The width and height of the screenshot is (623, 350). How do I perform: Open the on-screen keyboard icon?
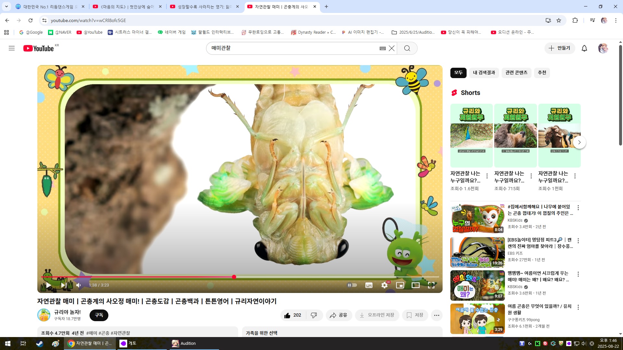(x=383, y=48)
